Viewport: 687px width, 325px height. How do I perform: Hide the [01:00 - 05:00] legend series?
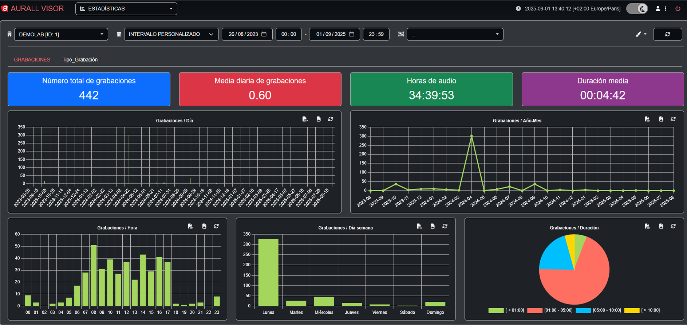[x=534, y=310]
